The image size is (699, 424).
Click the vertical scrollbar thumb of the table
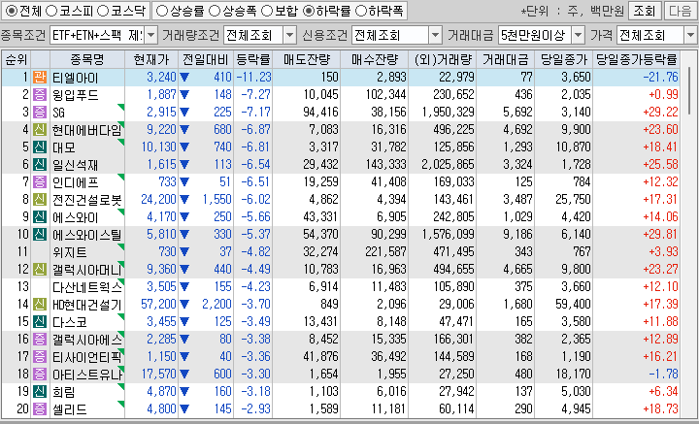(x=690, y=90)
